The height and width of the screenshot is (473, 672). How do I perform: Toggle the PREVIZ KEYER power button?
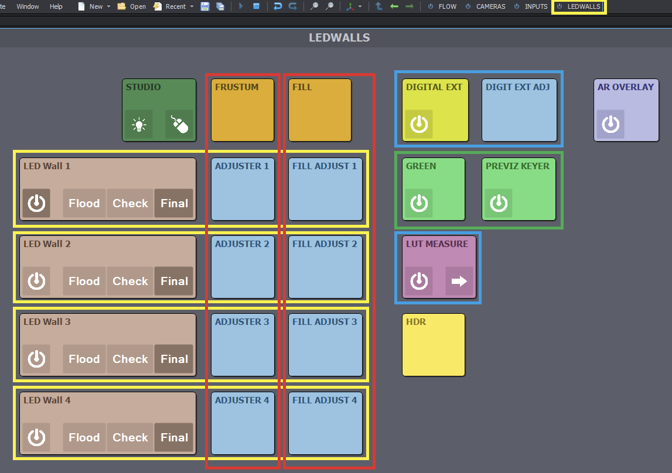pyautogui.click(x=499, y=203)
